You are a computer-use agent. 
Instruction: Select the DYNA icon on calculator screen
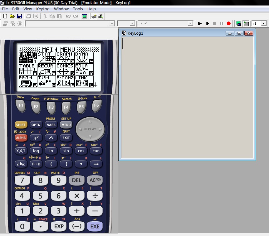pos(84,57)
